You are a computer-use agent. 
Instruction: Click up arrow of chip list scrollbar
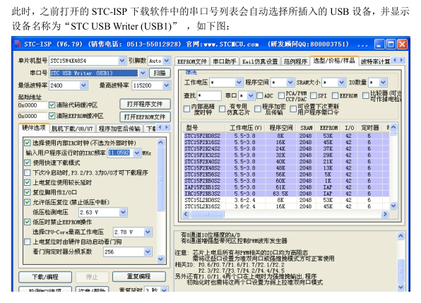click(x=393, y=127)
